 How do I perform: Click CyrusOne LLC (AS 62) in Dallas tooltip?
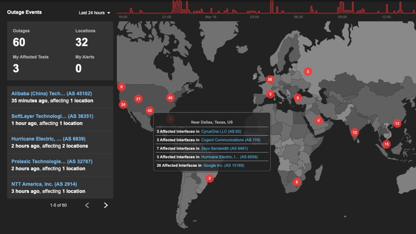pos(221,132)
